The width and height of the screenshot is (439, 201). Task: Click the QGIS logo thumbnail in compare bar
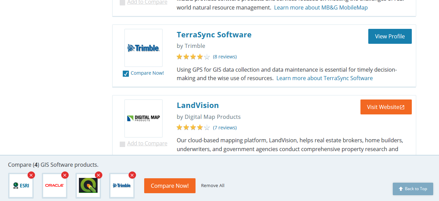click(x=88, y=186)
